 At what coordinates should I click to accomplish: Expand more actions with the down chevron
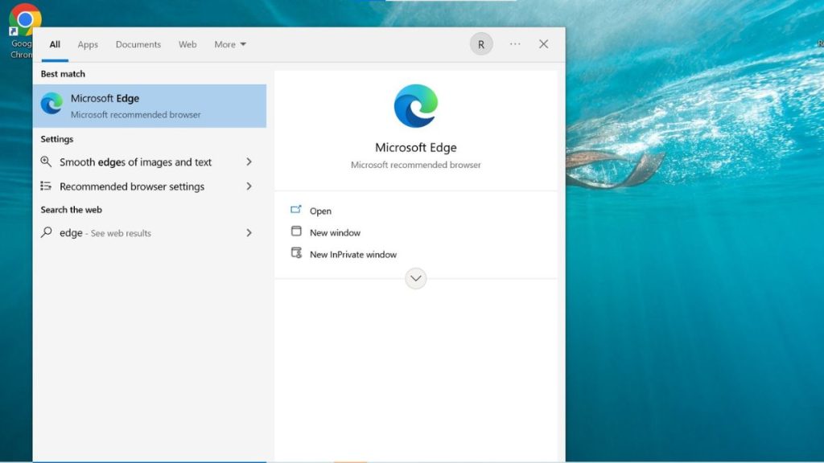(415, 279)
